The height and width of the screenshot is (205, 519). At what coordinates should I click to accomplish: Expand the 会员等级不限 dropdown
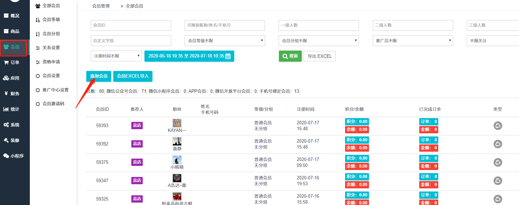click(x=225, y=41)
